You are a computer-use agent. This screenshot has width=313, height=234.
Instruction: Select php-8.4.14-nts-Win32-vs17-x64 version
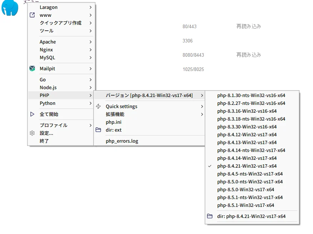click(x=252, y=150)
